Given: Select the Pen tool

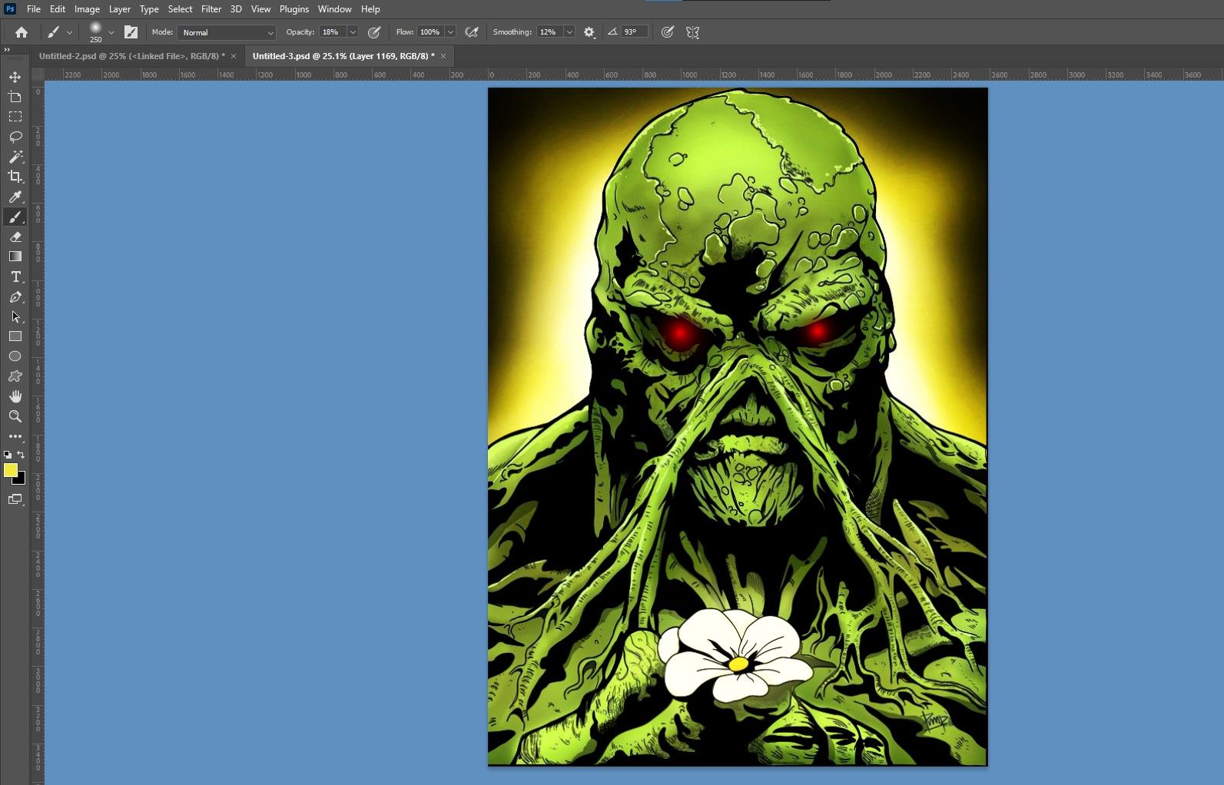Looking at the screenshot, I should point(15,296).
